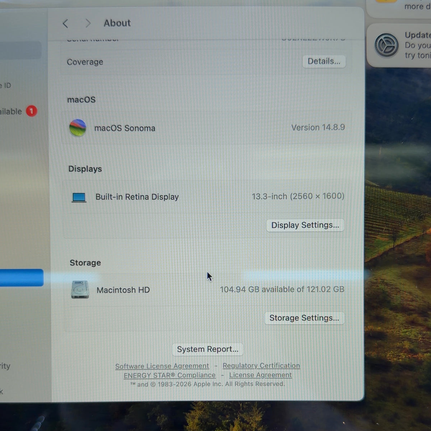Open Coverage Details button
Image resolution: width=431 pixels, height=431 pixels.
pos(324,61)
